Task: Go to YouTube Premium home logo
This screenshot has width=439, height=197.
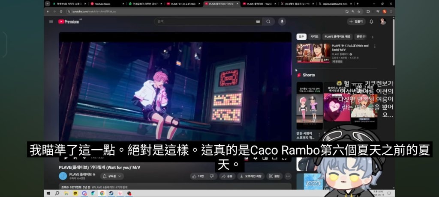Action: coord(69,21)
